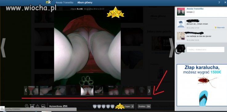This screenshot has height=112, width=227.
Task: Click the Zdjęcie 5 z 15 counter
Action: click(76, 9)
